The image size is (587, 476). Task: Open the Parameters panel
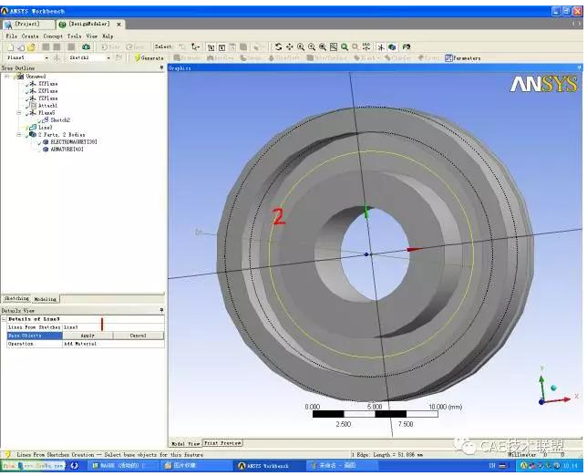463,58
